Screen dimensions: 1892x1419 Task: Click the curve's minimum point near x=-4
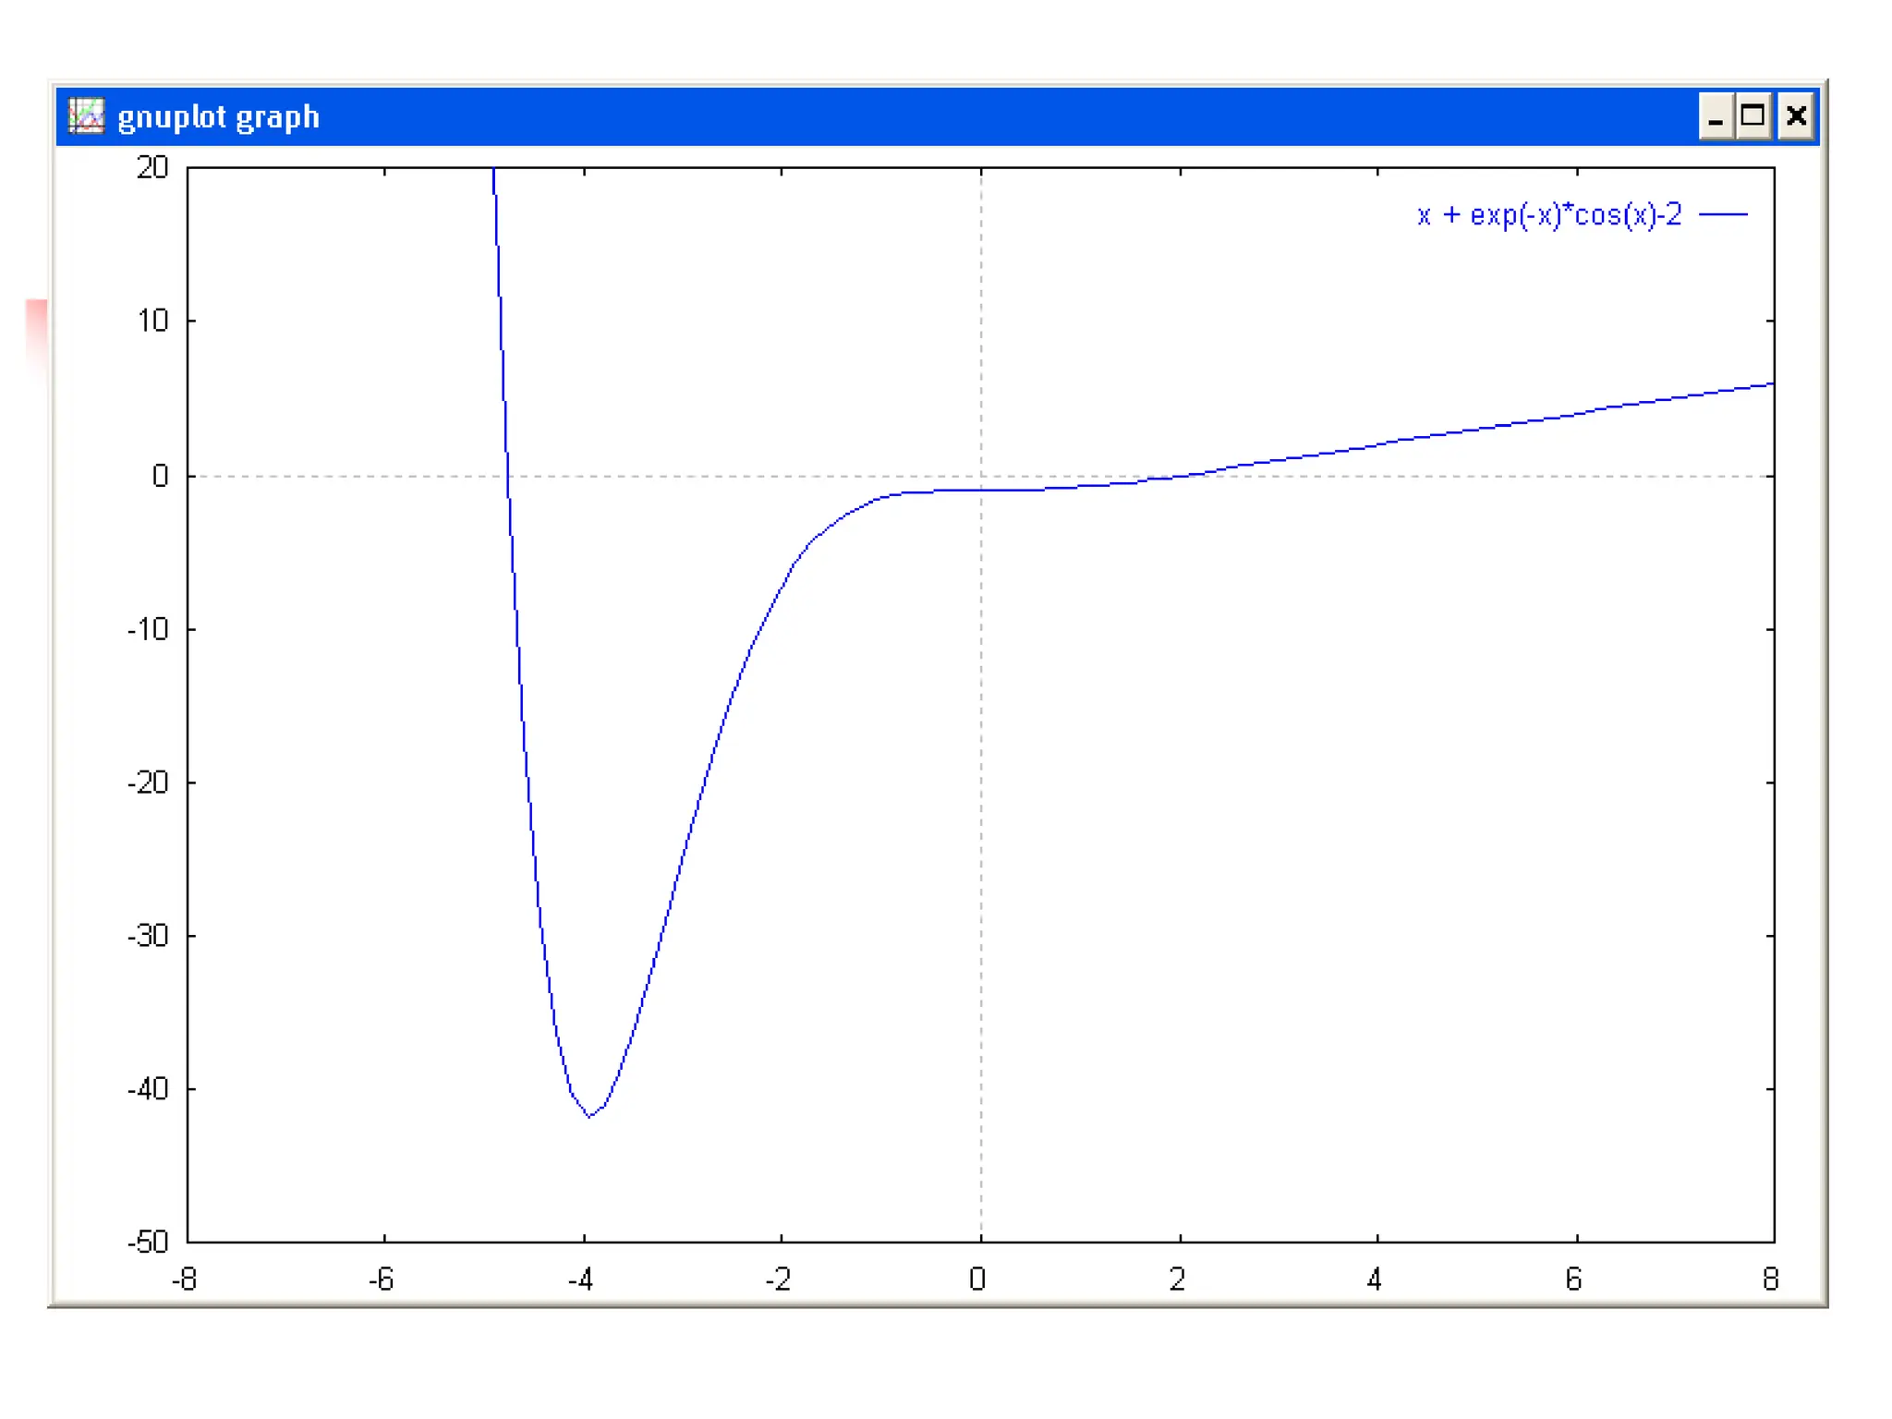(589, 1116)
